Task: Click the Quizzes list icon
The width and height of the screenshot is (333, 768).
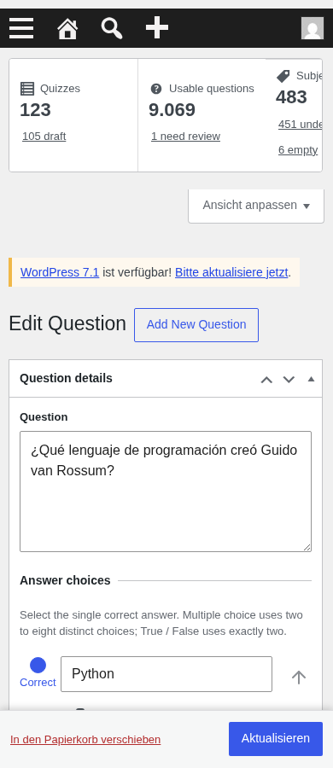Action: tap(27, 89)
